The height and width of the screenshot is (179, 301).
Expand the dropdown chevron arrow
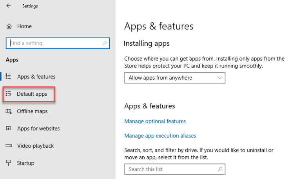pyautogui.click(x=219, y=78)
